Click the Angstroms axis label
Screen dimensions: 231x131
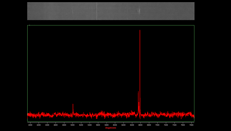tap(111, 128)
